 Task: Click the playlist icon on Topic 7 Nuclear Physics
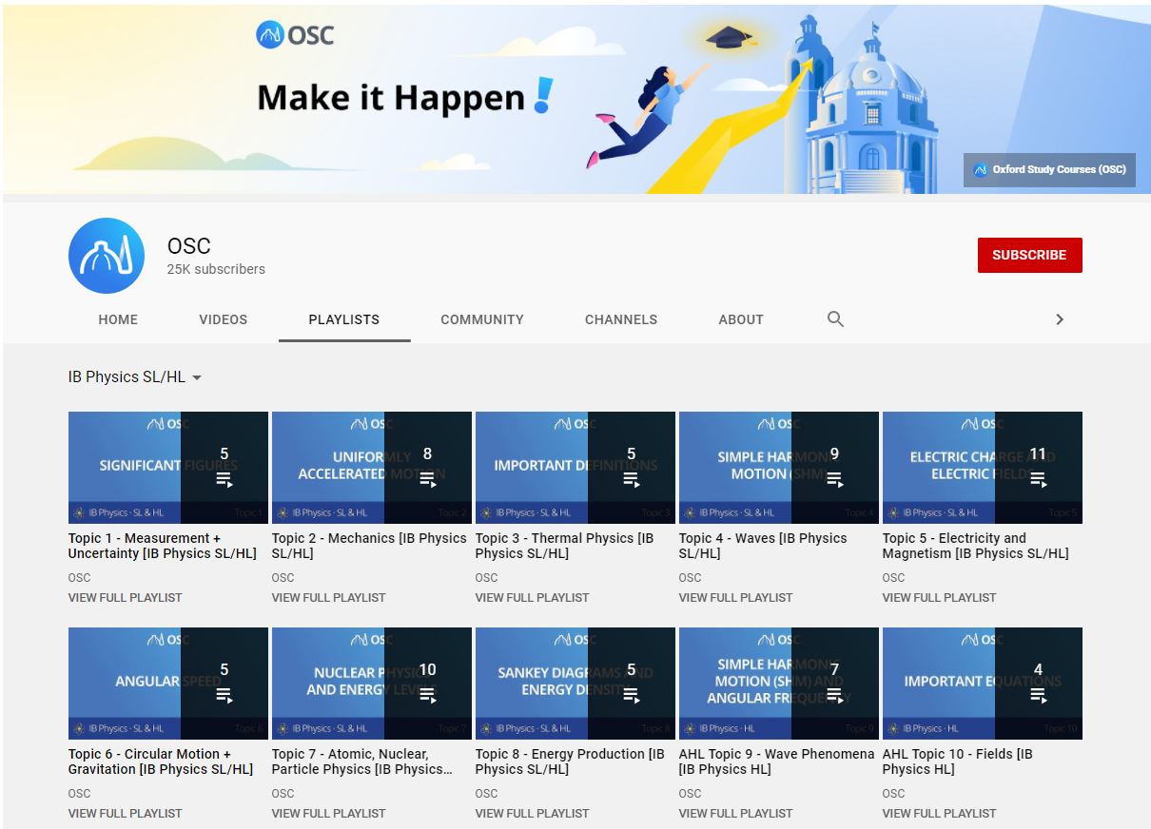coord(428,697)
